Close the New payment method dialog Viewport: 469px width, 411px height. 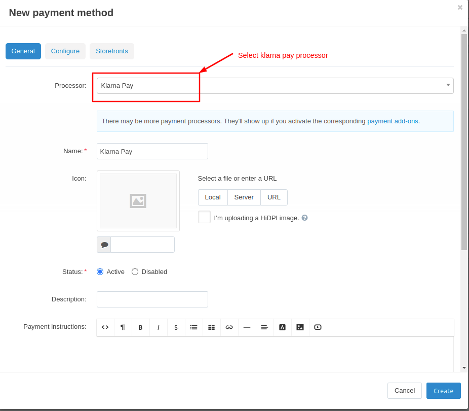point(460,8)
